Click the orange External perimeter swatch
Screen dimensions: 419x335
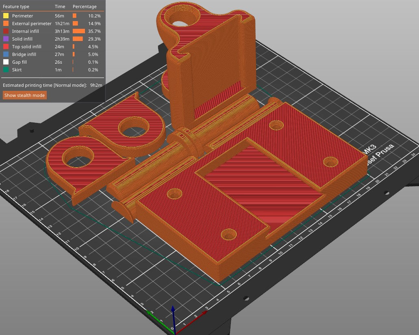click(x=6, y=24)
